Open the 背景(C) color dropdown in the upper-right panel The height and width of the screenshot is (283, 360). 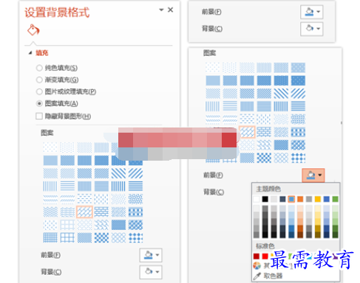click(312, 29)
